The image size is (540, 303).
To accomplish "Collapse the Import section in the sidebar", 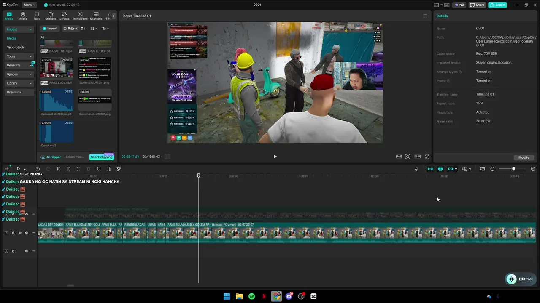I will click(30, 29).
